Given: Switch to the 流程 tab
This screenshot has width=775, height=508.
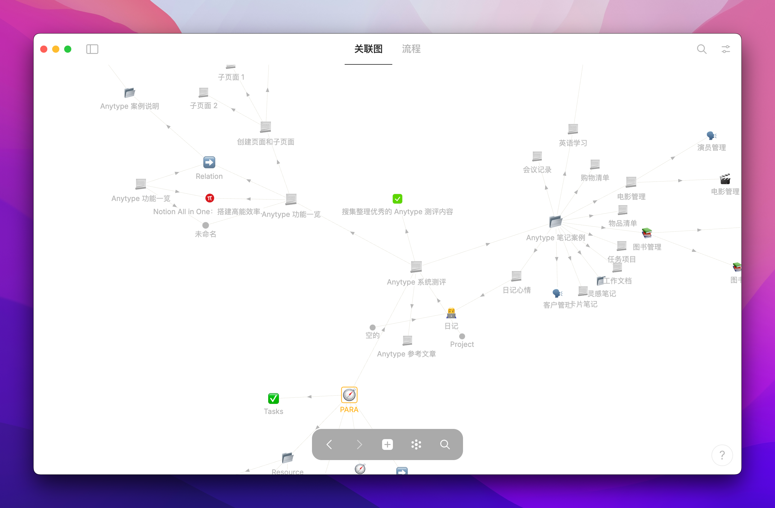Looking at the screenshot, I should [x=411, y=49].
